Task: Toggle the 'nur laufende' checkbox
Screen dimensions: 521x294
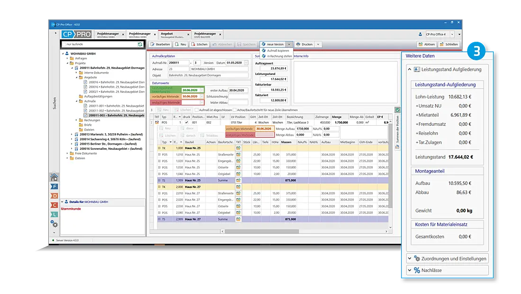Action: pyautogui.click(x=64, y=44)
